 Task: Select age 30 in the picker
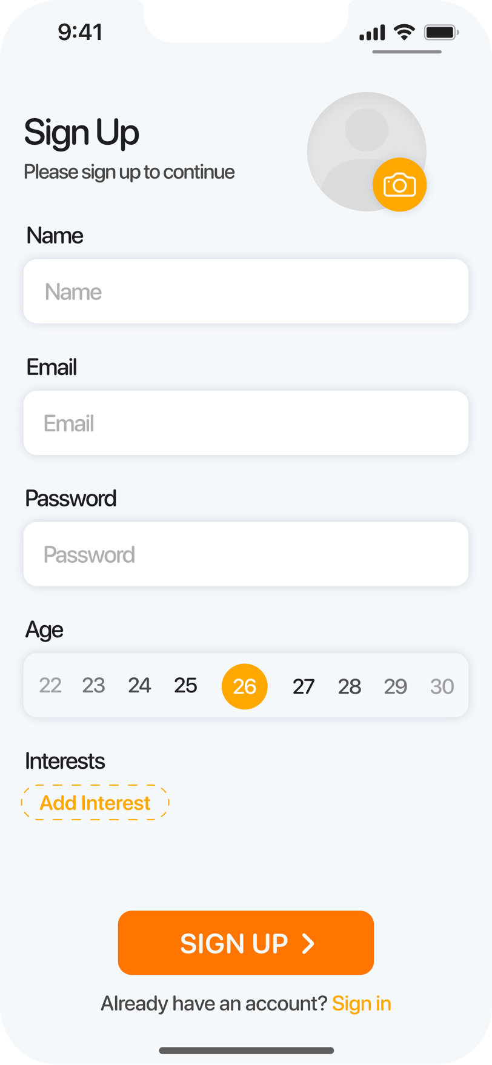tap(442, 686)
